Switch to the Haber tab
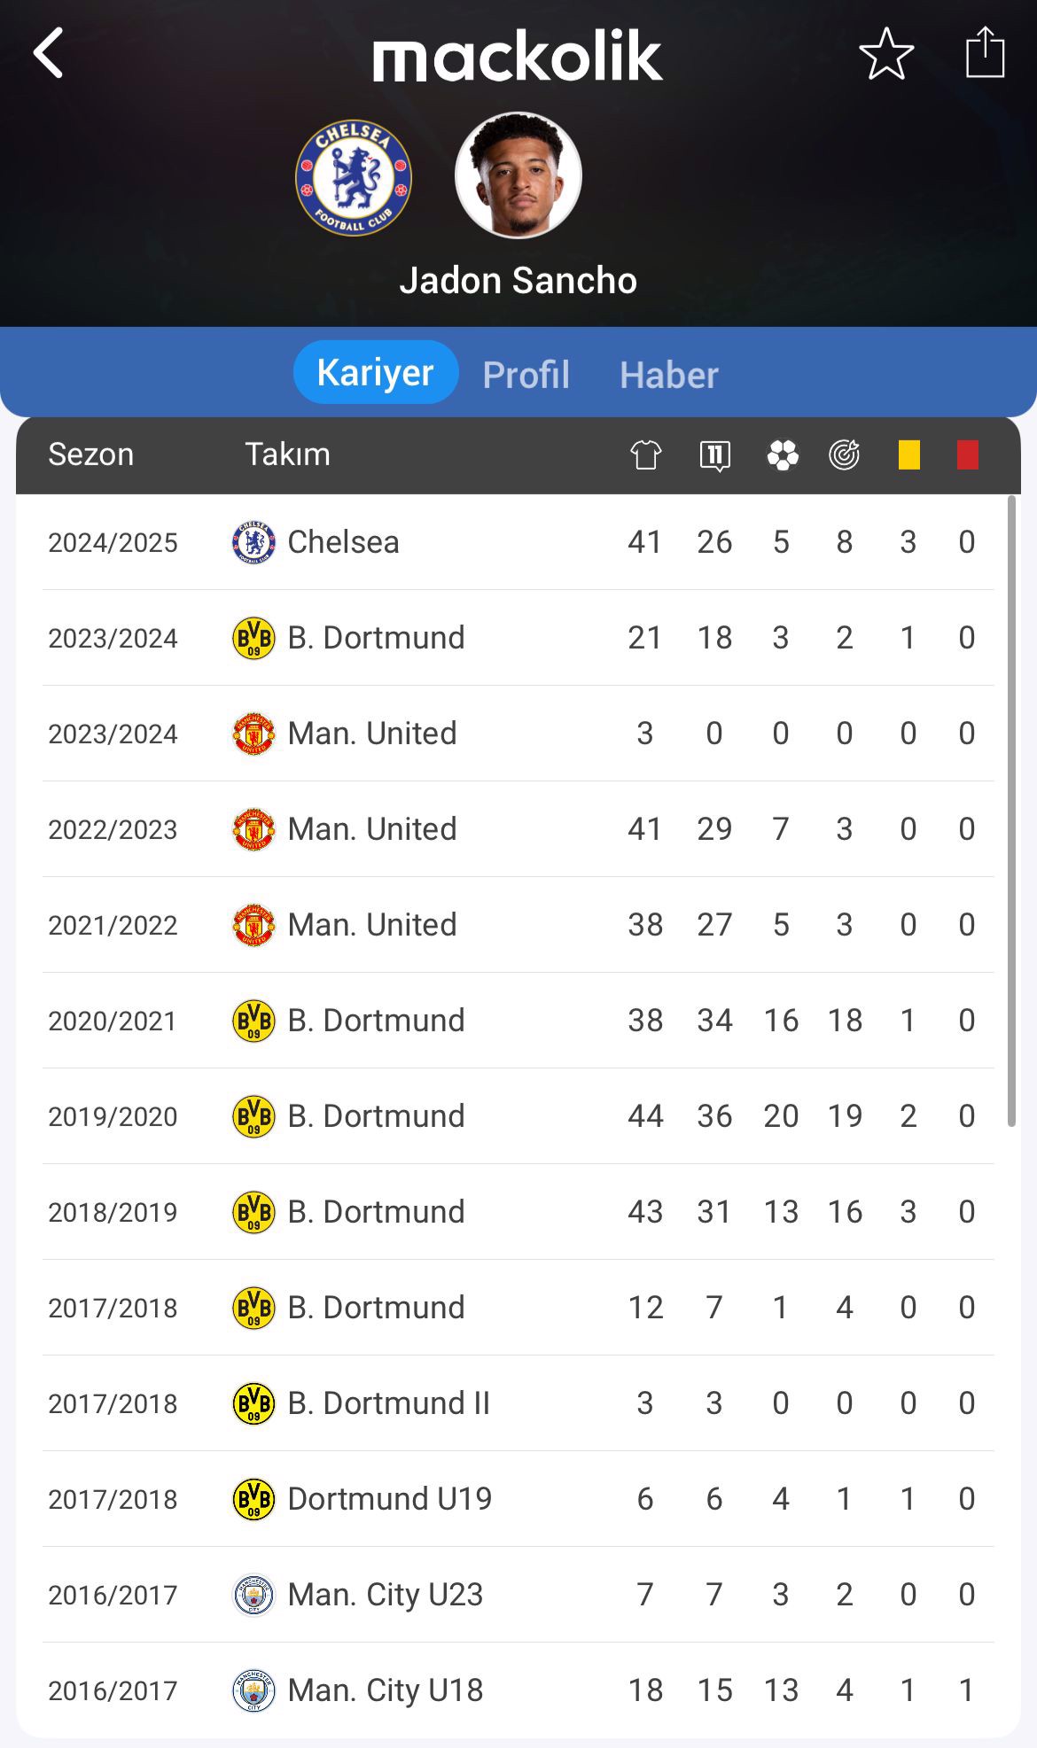The width and height of the screenshot is (1037, 1748). (x=669, y=375)
